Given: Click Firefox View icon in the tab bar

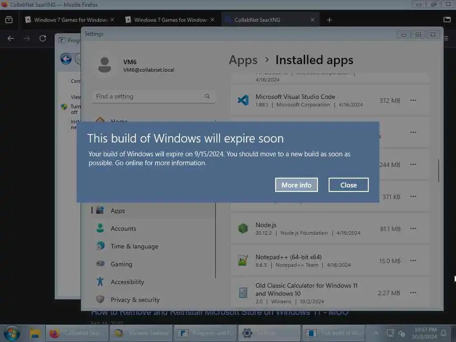Looking at the screenshot, I should (x=9, y=20).
